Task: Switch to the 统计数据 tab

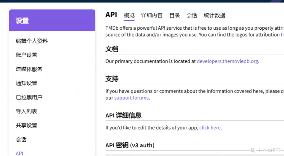Action: click(x=215, y=15)
